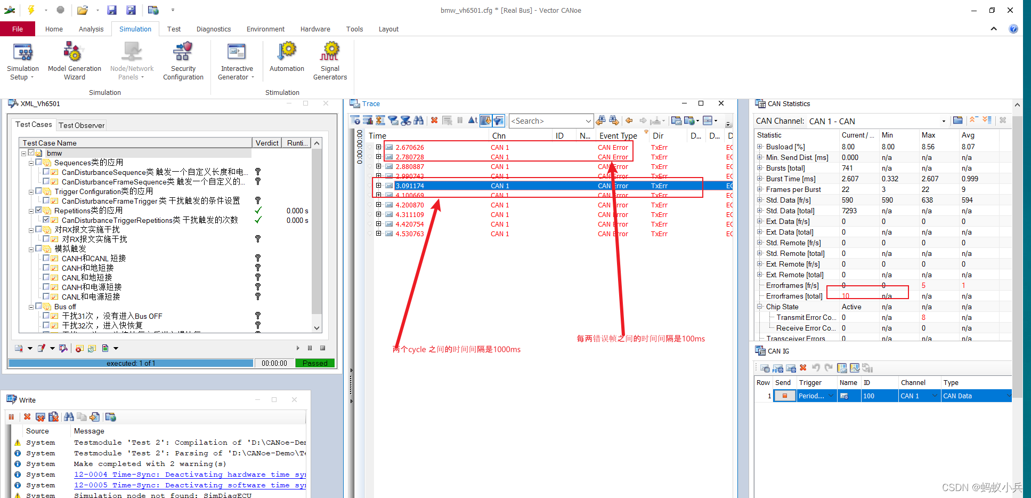Image resolution: width=1031 pixels, height=498 pixels.
Task: Toggle checkbox for CanDisturbanceTriggerRepetitions test case
Action: pyautogui.click(x=46, y=220)
